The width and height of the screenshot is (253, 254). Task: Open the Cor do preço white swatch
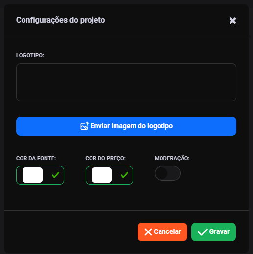102,175
